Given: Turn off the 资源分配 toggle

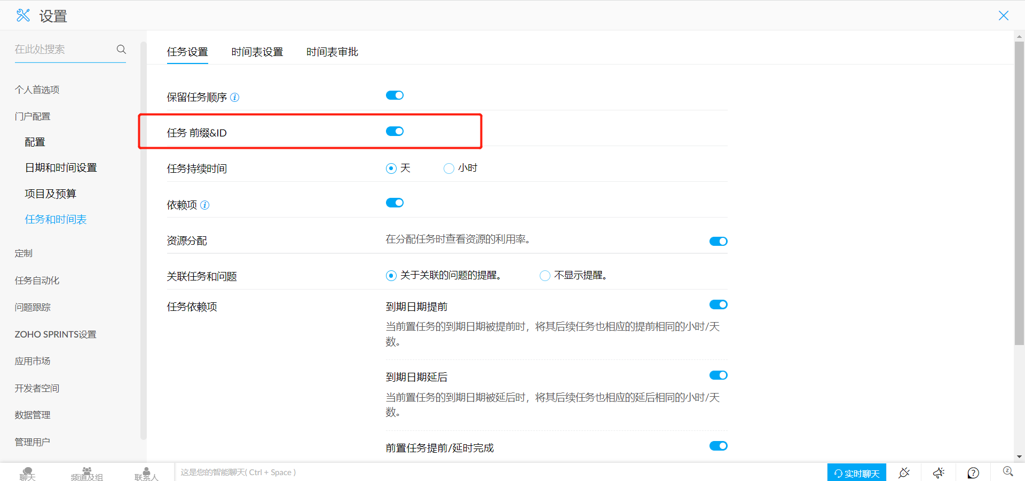Looking at the screenshot, I should tap(718, 242).
